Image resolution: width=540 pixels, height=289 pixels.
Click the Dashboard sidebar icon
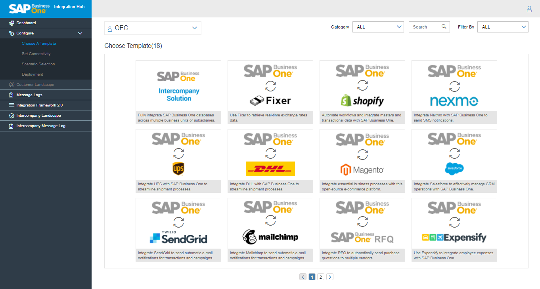pos(11,23)
